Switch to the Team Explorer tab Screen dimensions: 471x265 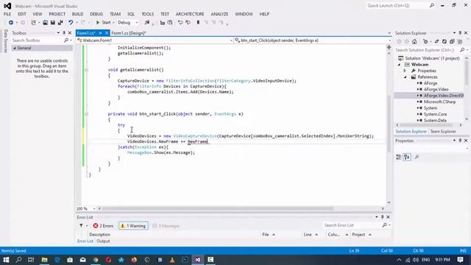coord(443,132)
